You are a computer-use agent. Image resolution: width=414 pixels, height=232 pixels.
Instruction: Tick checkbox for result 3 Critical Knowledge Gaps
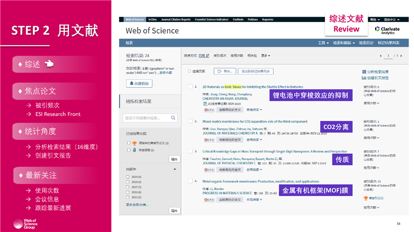(x=190, y=151)
